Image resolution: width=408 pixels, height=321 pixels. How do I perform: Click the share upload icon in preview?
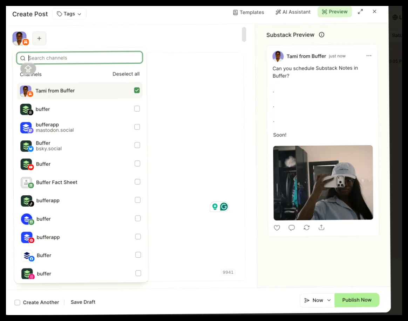point(321,228)
